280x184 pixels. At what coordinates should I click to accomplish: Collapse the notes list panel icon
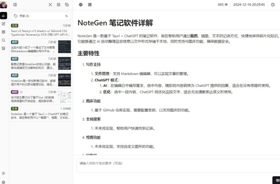15,5
